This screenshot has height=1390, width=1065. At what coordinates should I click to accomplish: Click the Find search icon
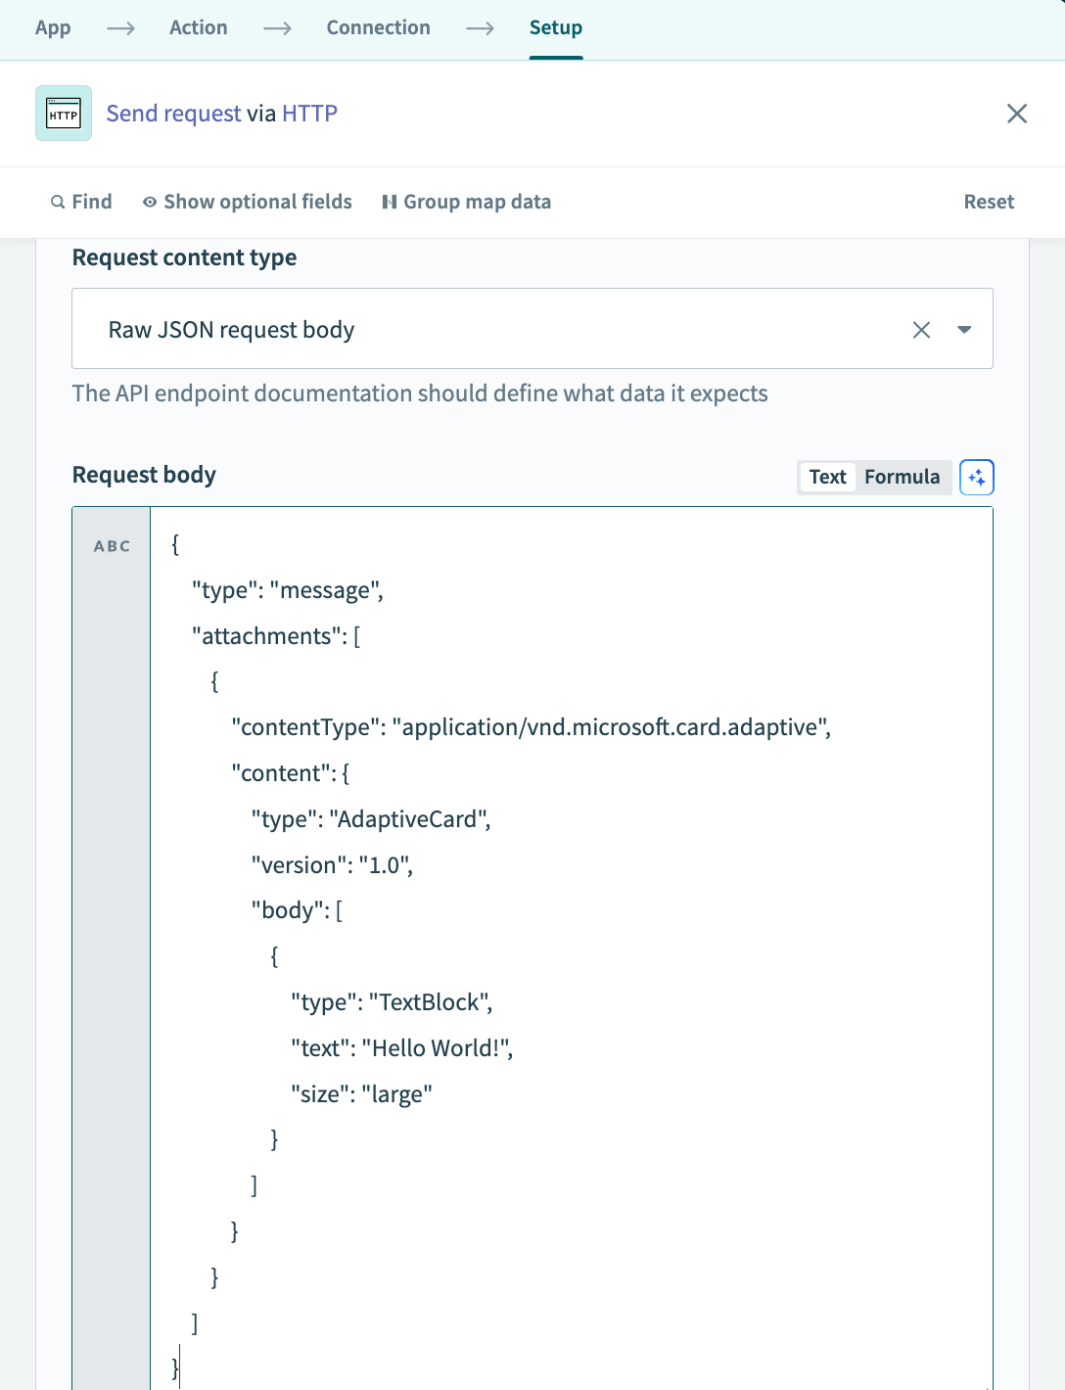point(58,202)
